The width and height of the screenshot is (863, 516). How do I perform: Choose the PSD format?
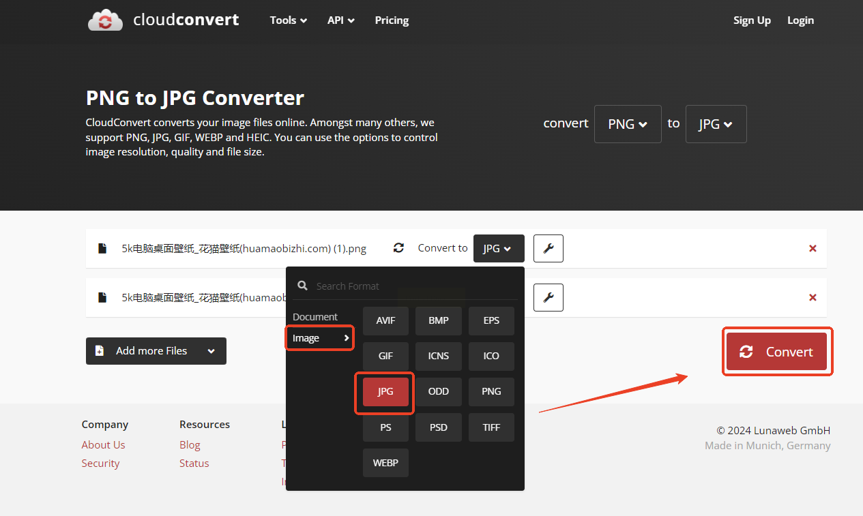click(x=439, y=427)
